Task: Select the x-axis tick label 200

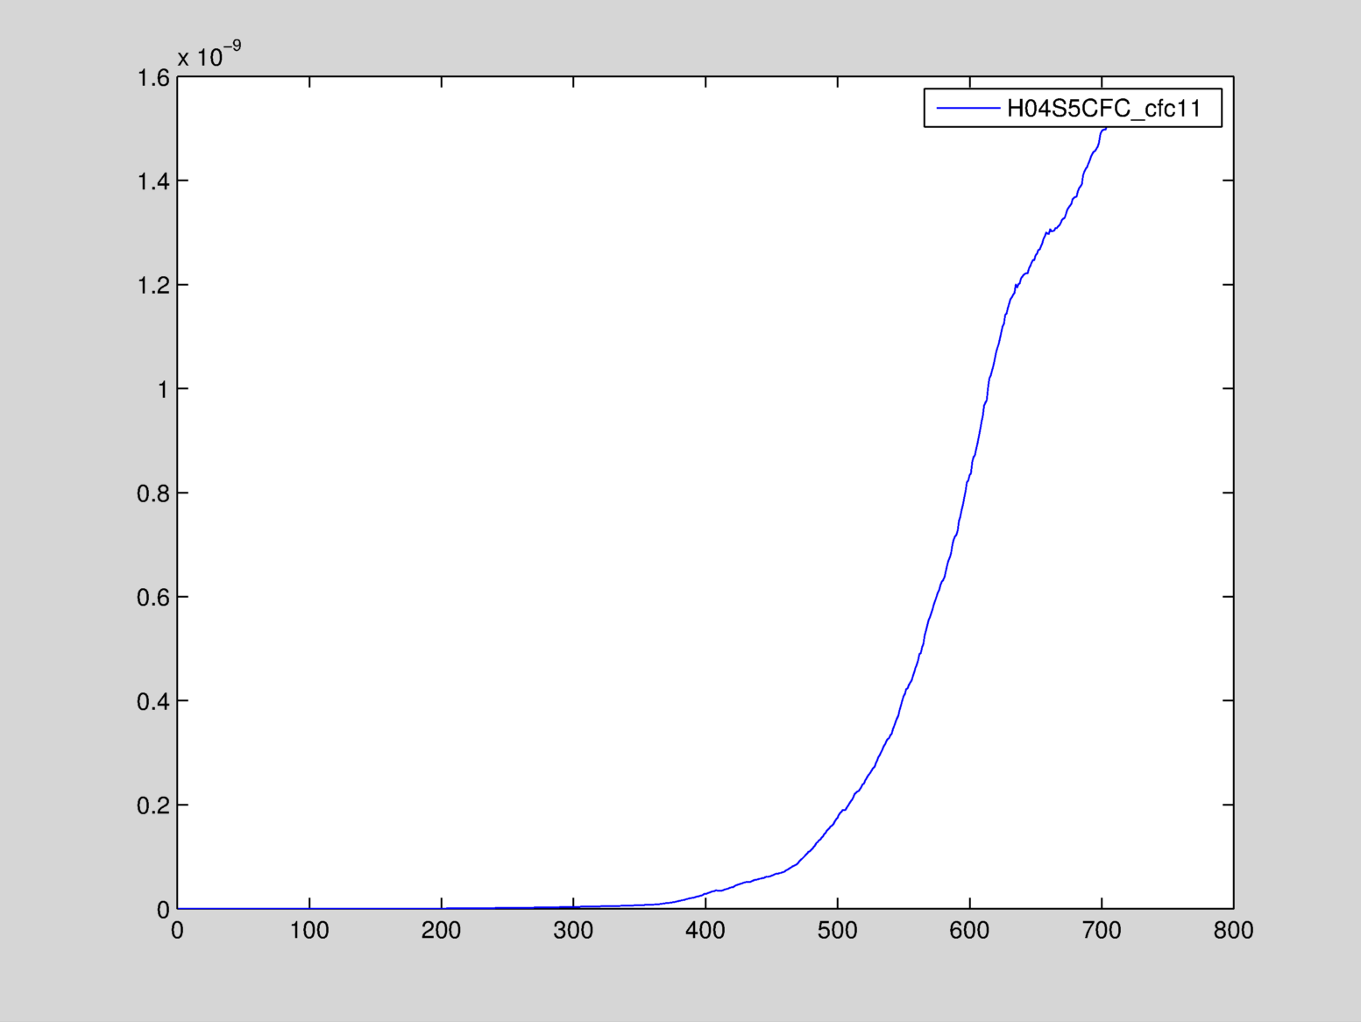Action: 441,931
